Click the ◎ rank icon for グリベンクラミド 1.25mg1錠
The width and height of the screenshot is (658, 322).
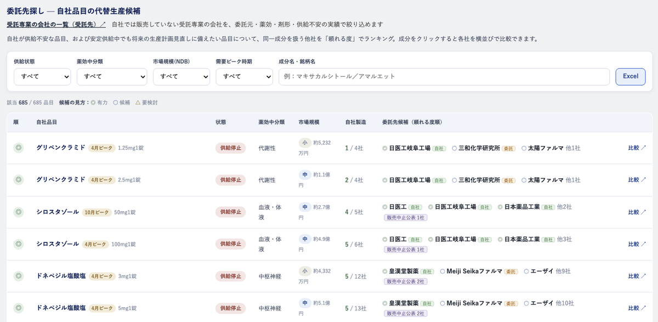18,148
